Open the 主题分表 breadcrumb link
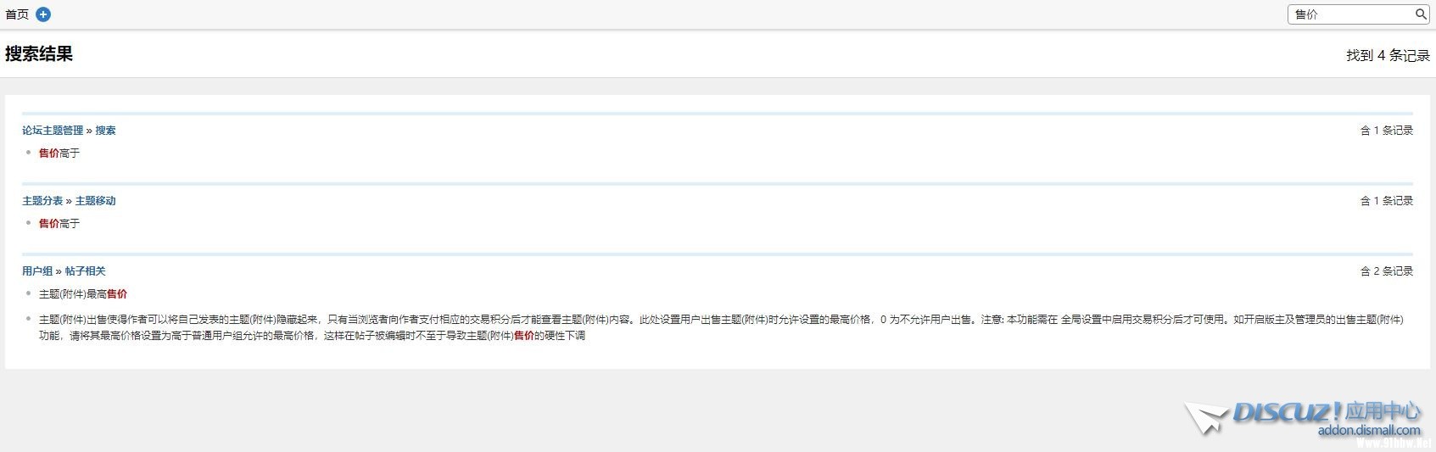Screen dimensions: 1436x452 [42, 201]
